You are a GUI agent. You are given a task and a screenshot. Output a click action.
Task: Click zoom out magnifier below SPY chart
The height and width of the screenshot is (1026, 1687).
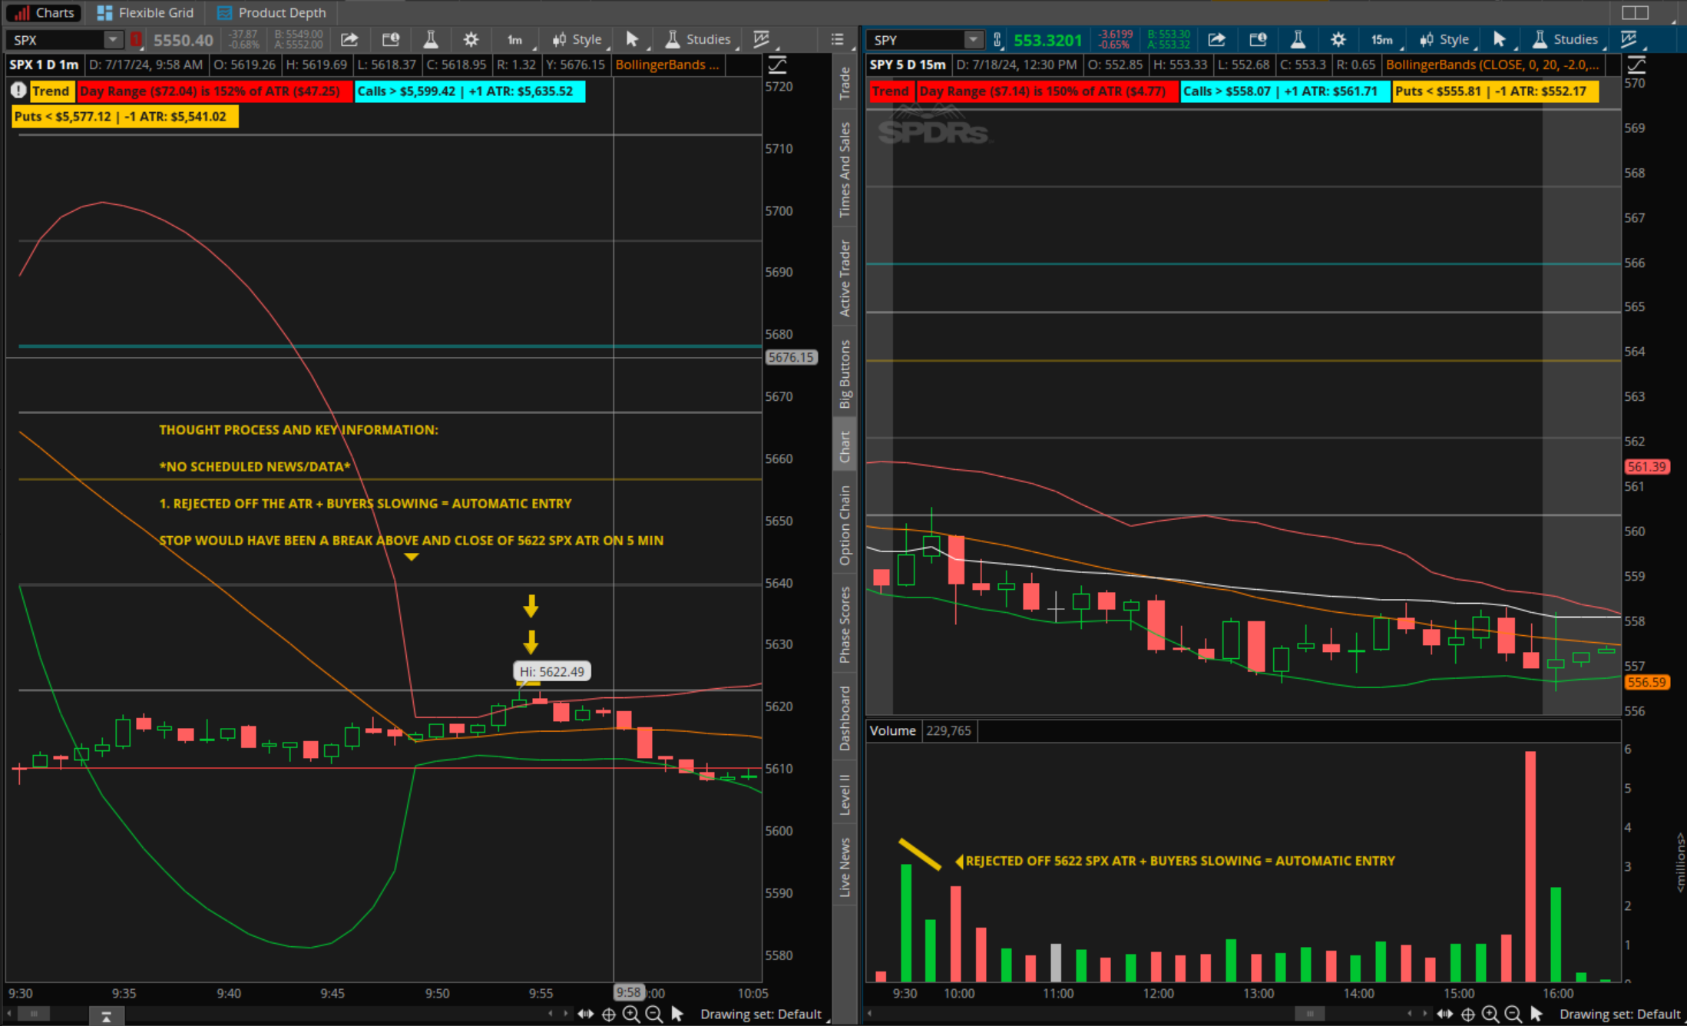coord(1513,1014)
